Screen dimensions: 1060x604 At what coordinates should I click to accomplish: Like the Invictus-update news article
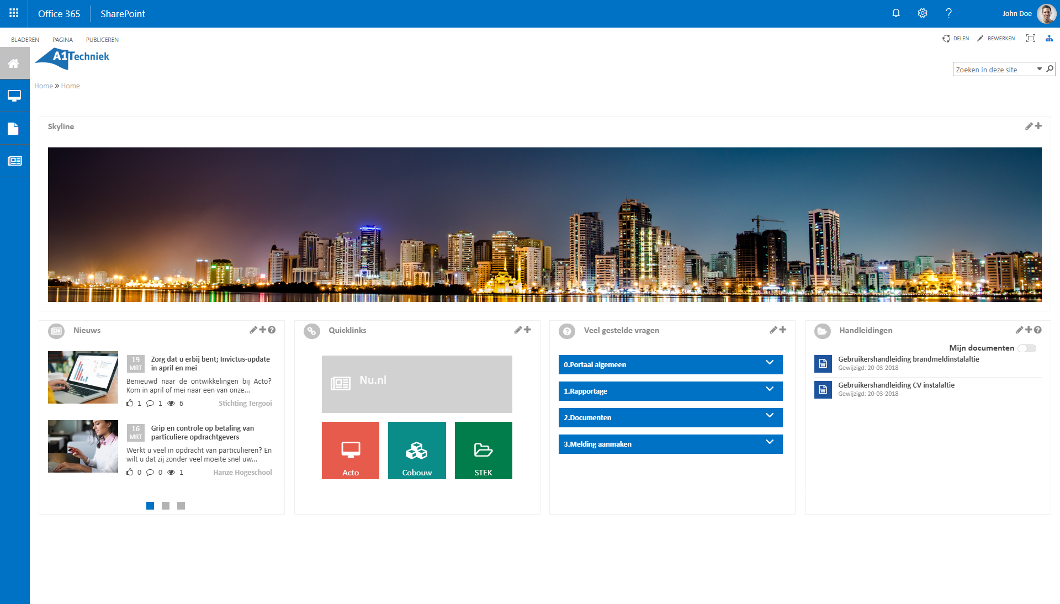130,403
